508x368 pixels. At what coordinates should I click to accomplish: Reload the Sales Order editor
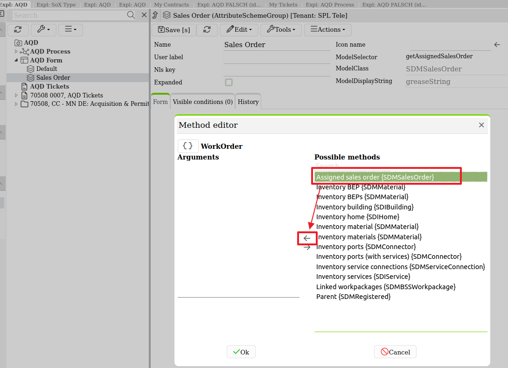point(207,30)
